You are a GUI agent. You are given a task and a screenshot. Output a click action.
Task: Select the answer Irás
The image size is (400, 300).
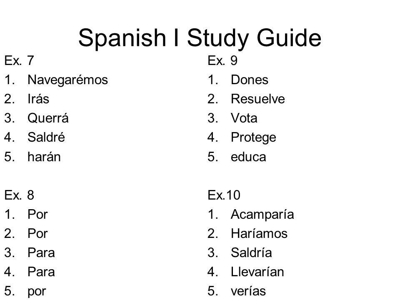tap(38, 99)
